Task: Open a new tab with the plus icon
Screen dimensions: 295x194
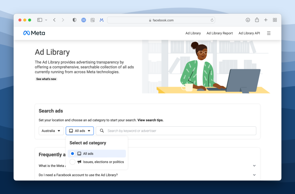Action: click(266, 20)
